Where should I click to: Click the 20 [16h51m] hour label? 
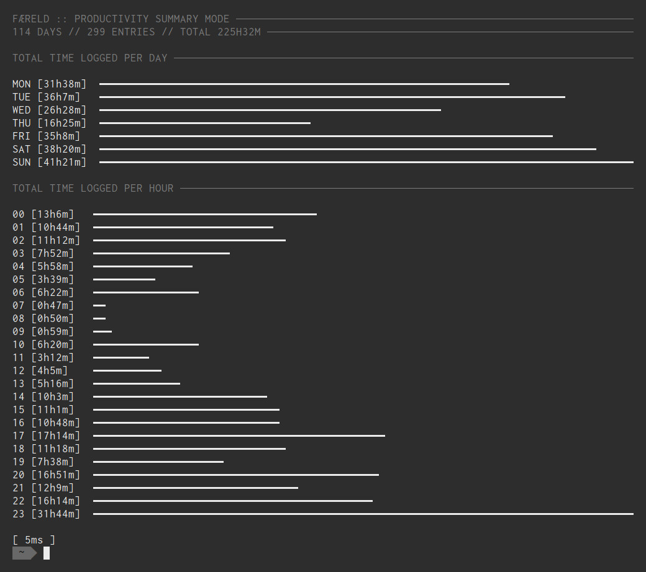click(x=46, y=475)
